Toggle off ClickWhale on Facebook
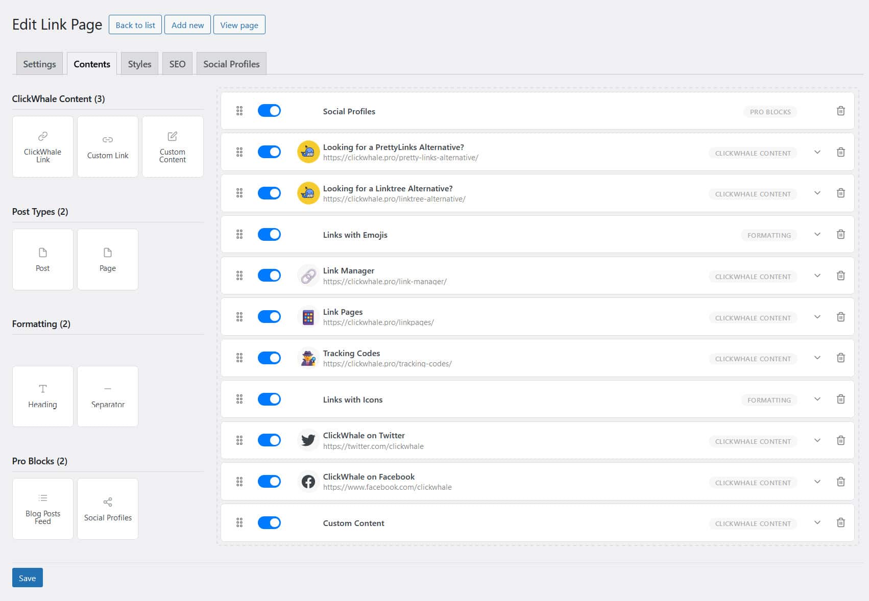The image size is (869, 601). click(x=269, y=482)
